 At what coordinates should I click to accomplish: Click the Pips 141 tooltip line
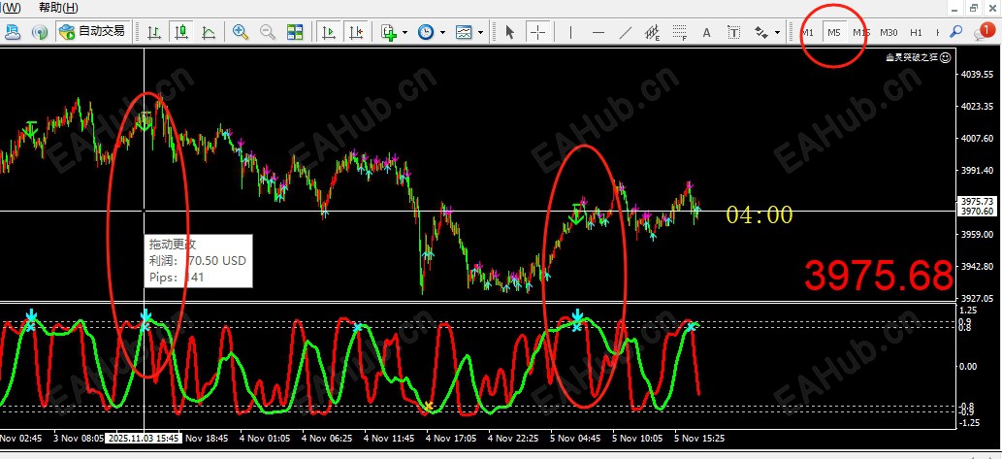click(x=177, y=277)
